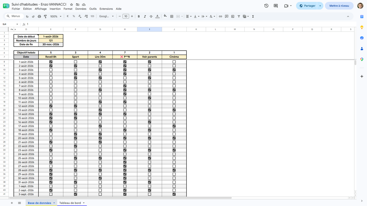Viewport: 367px width, 206px height.
Task: Click the Mettre à niveau button
Action: tap(339, 6)
